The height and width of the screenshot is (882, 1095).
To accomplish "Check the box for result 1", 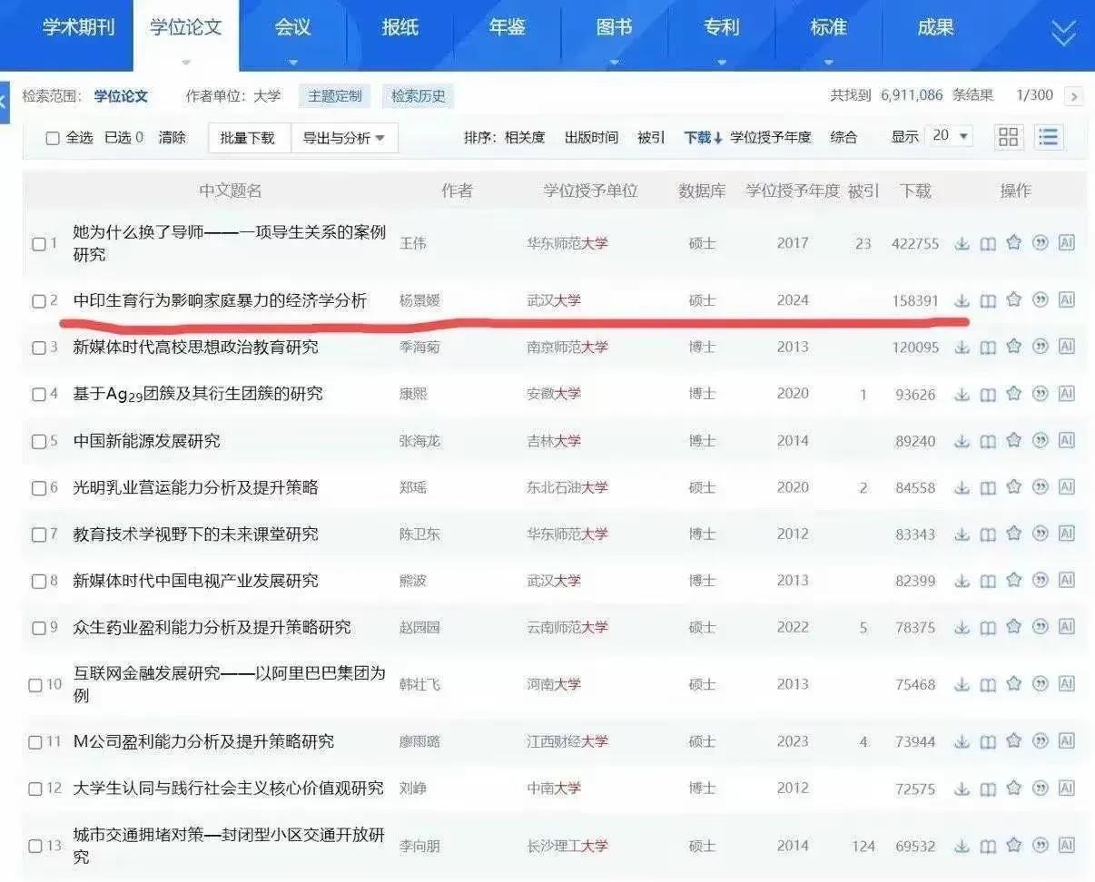I will click(38, 244).
